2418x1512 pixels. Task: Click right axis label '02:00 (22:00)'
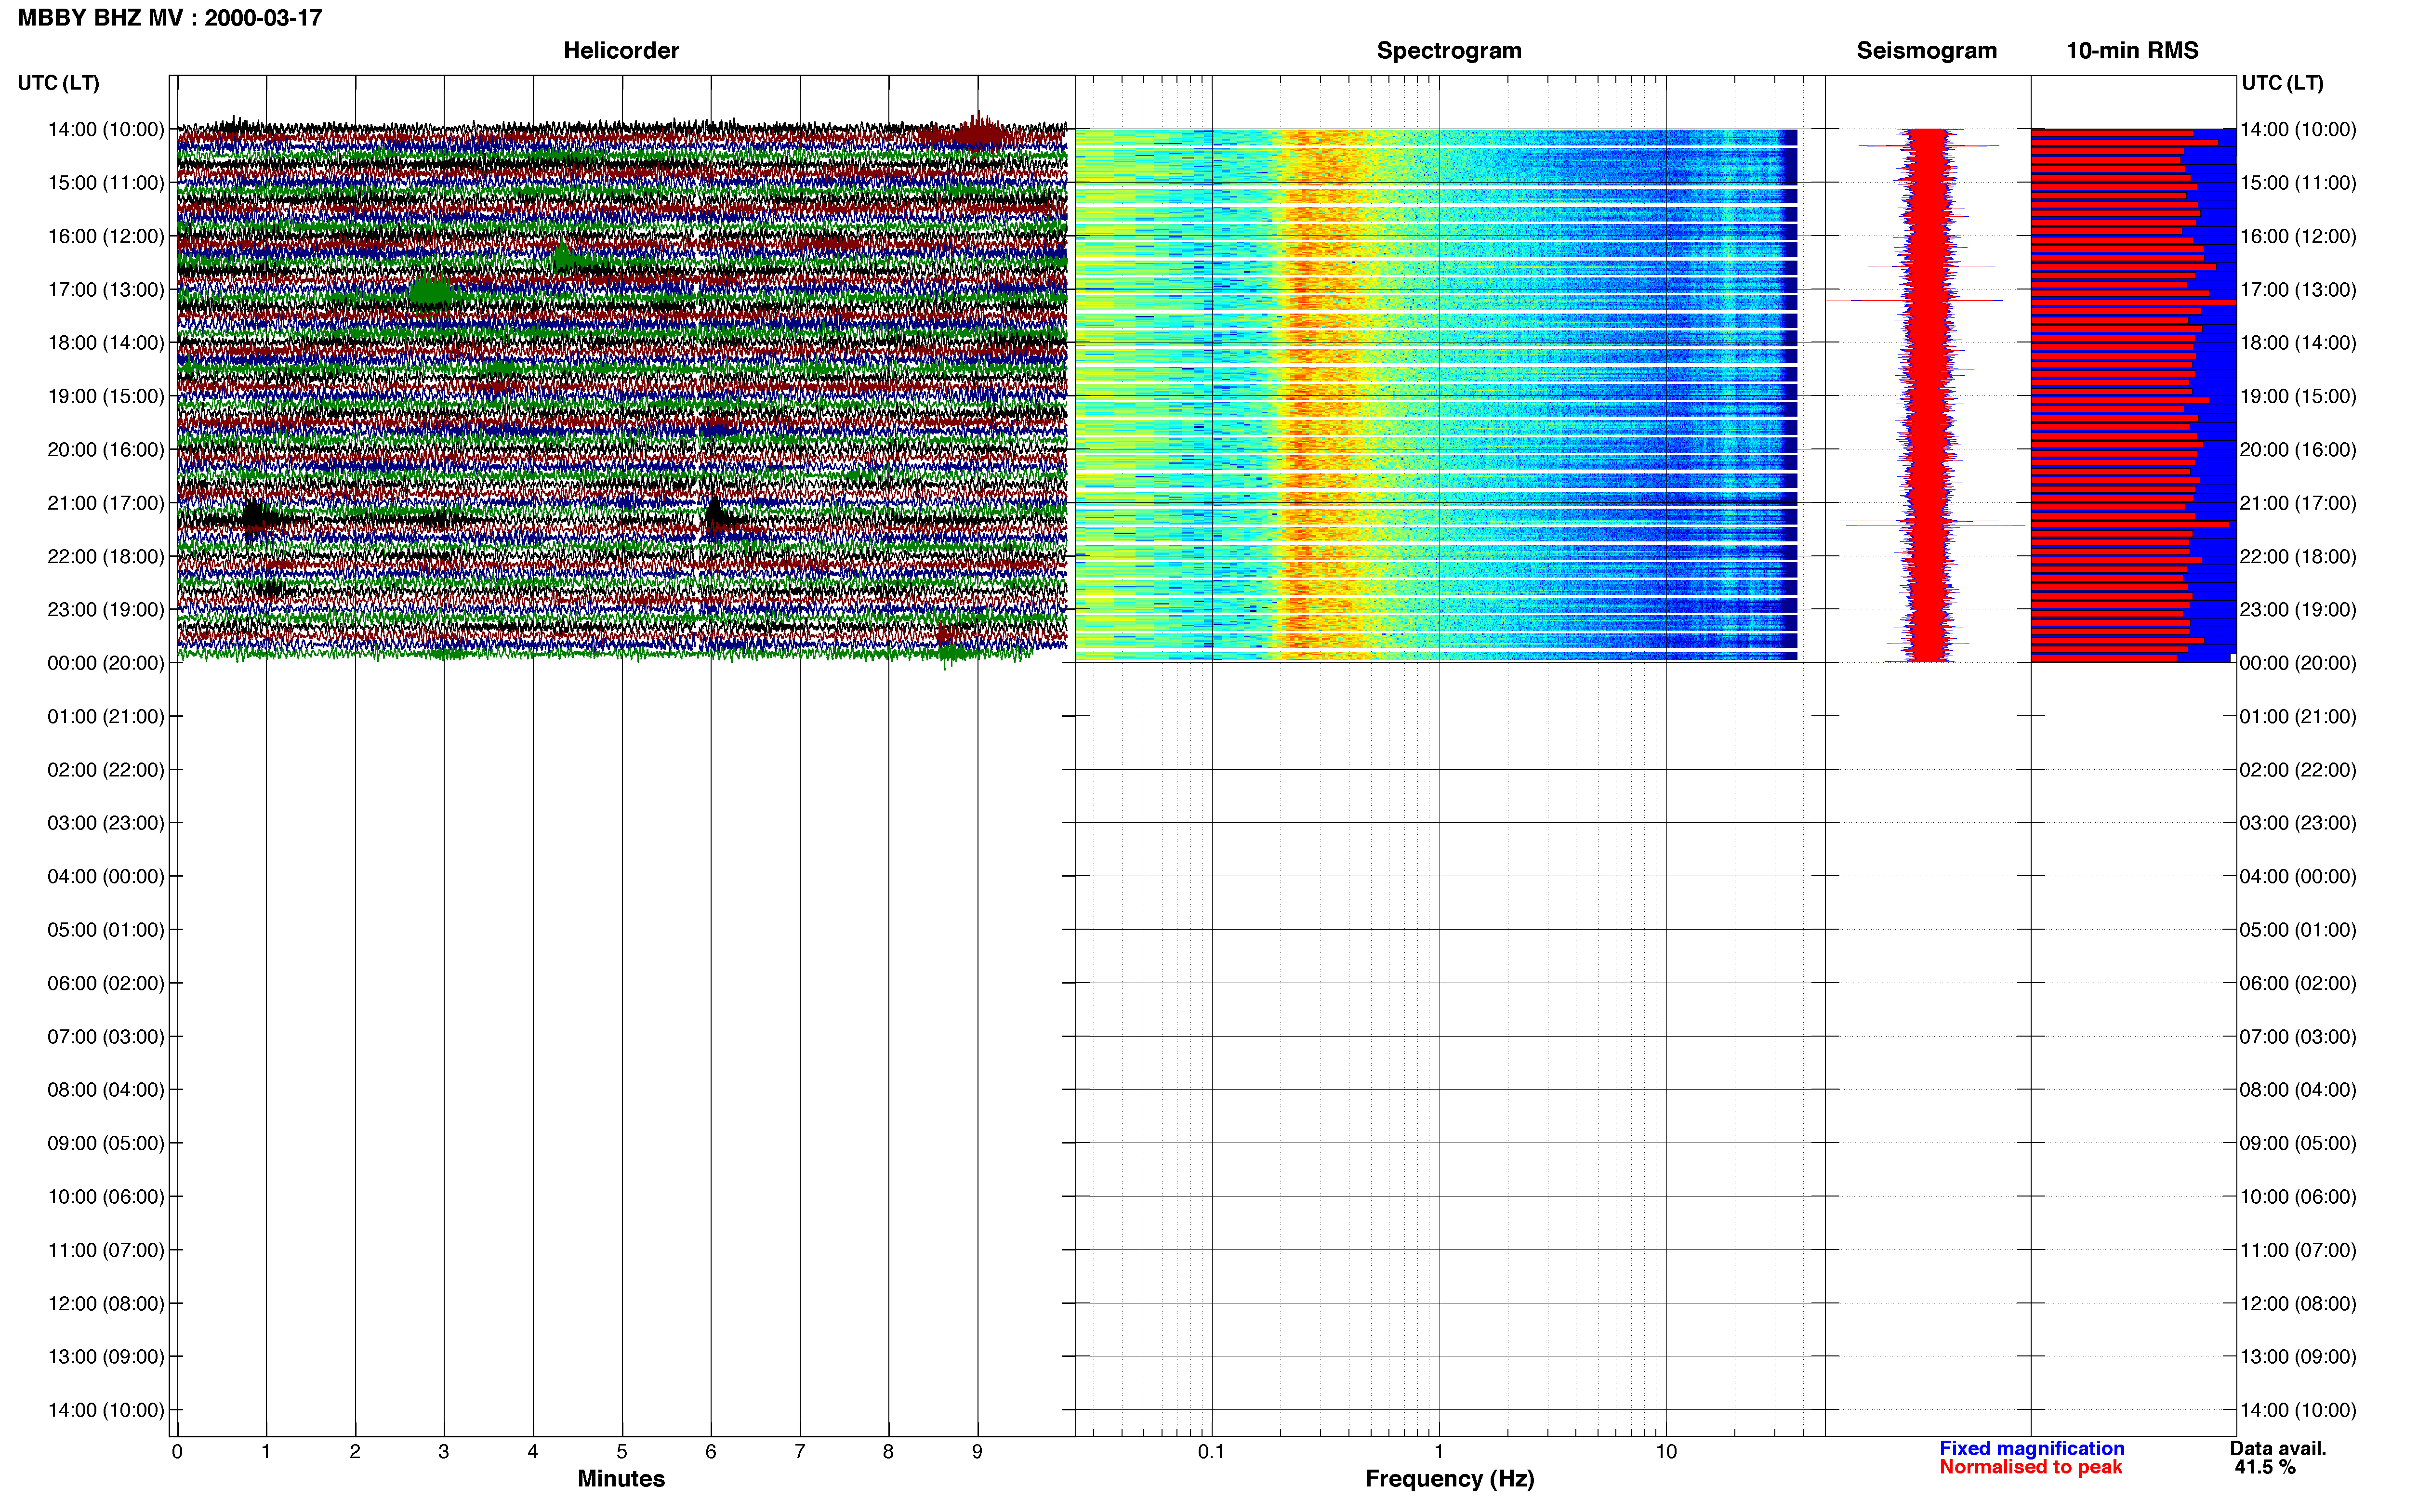pos(2298,770)
